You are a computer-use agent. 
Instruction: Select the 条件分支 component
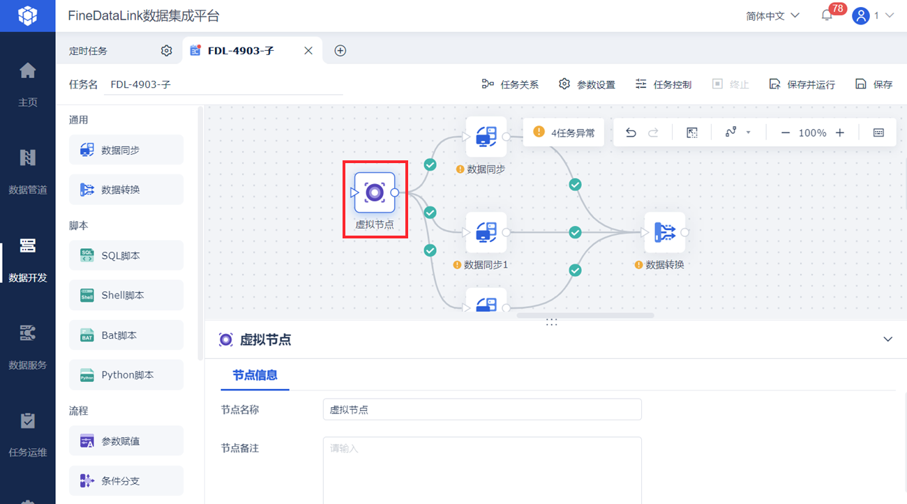click(x=126, y=481)
